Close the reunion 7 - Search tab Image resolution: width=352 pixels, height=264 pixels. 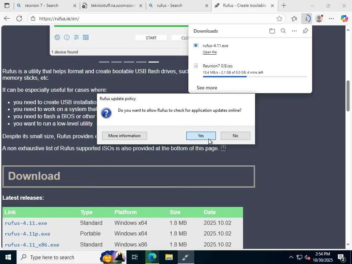(x=75, y=5)
